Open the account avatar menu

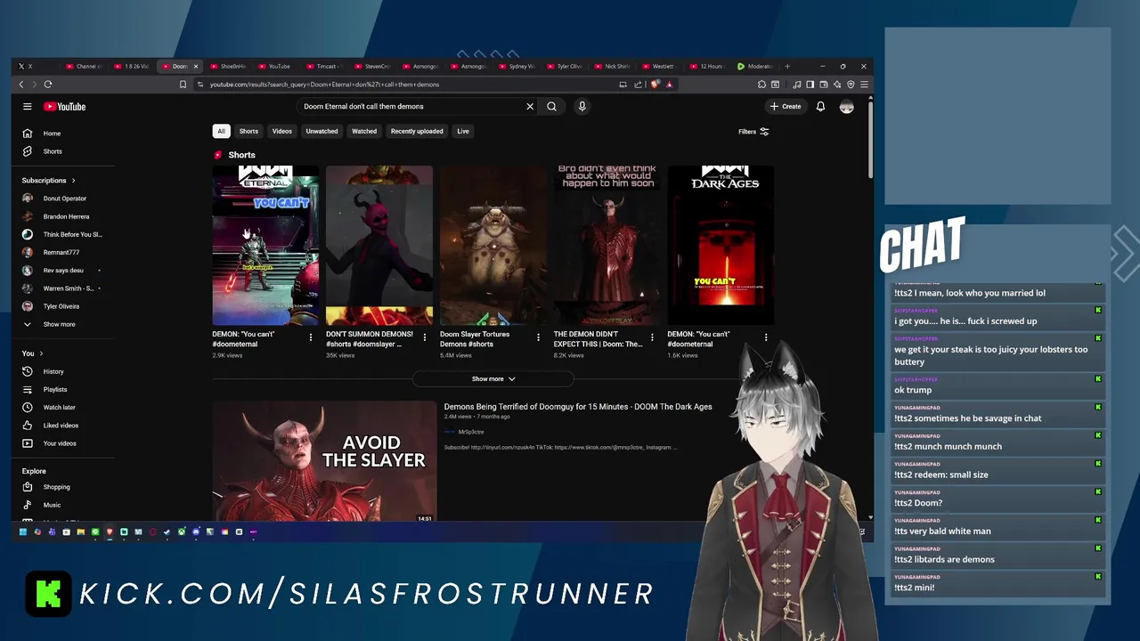847,107
